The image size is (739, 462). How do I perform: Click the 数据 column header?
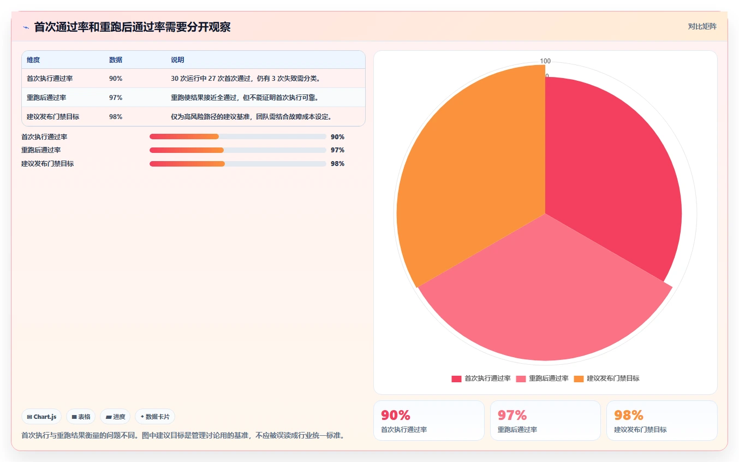116,60
